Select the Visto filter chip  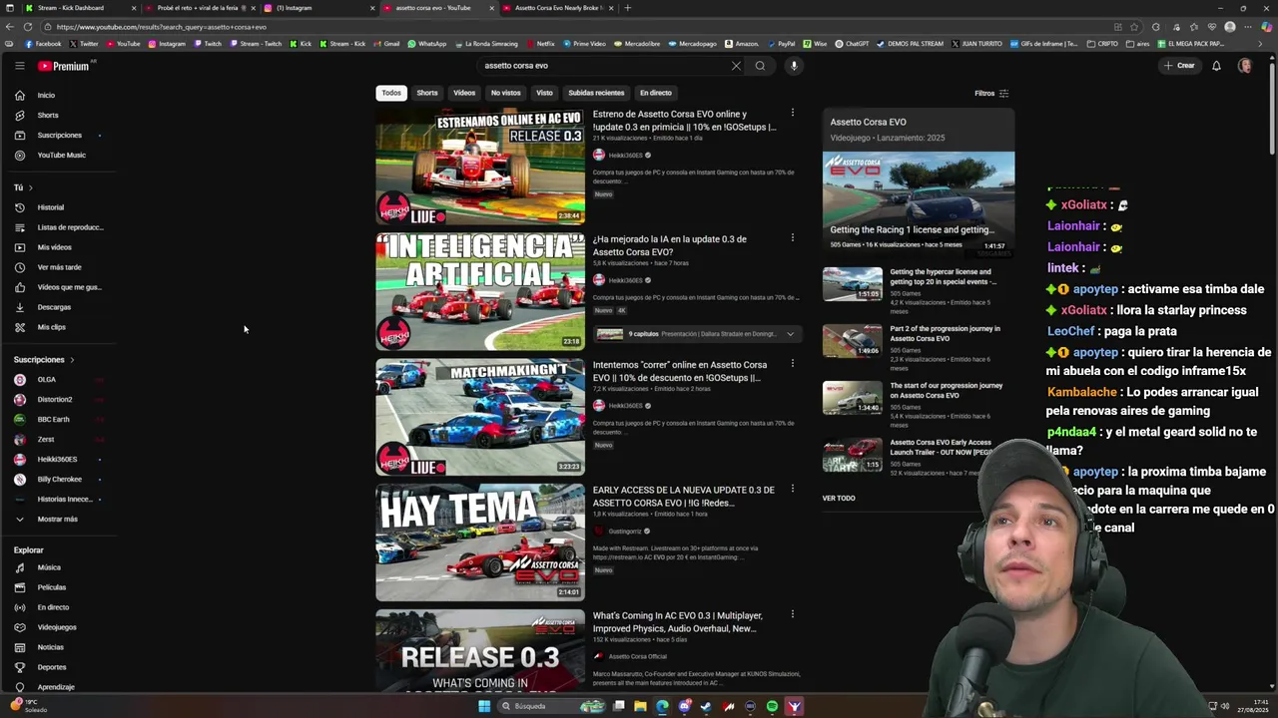coord(544,93)
